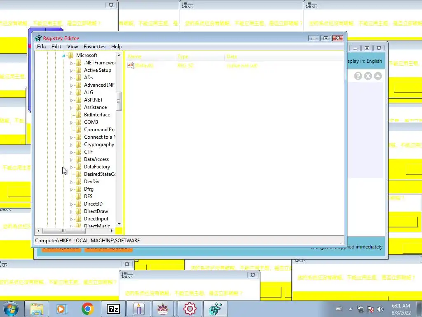Select the Dfrg key folder icon
The width and height of the screenshot is (422, 317).
point(79,189)
